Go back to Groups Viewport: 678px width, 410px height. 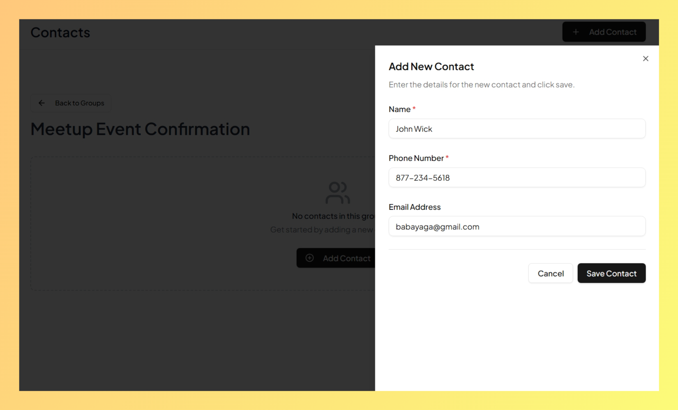[x=71, y=103]
